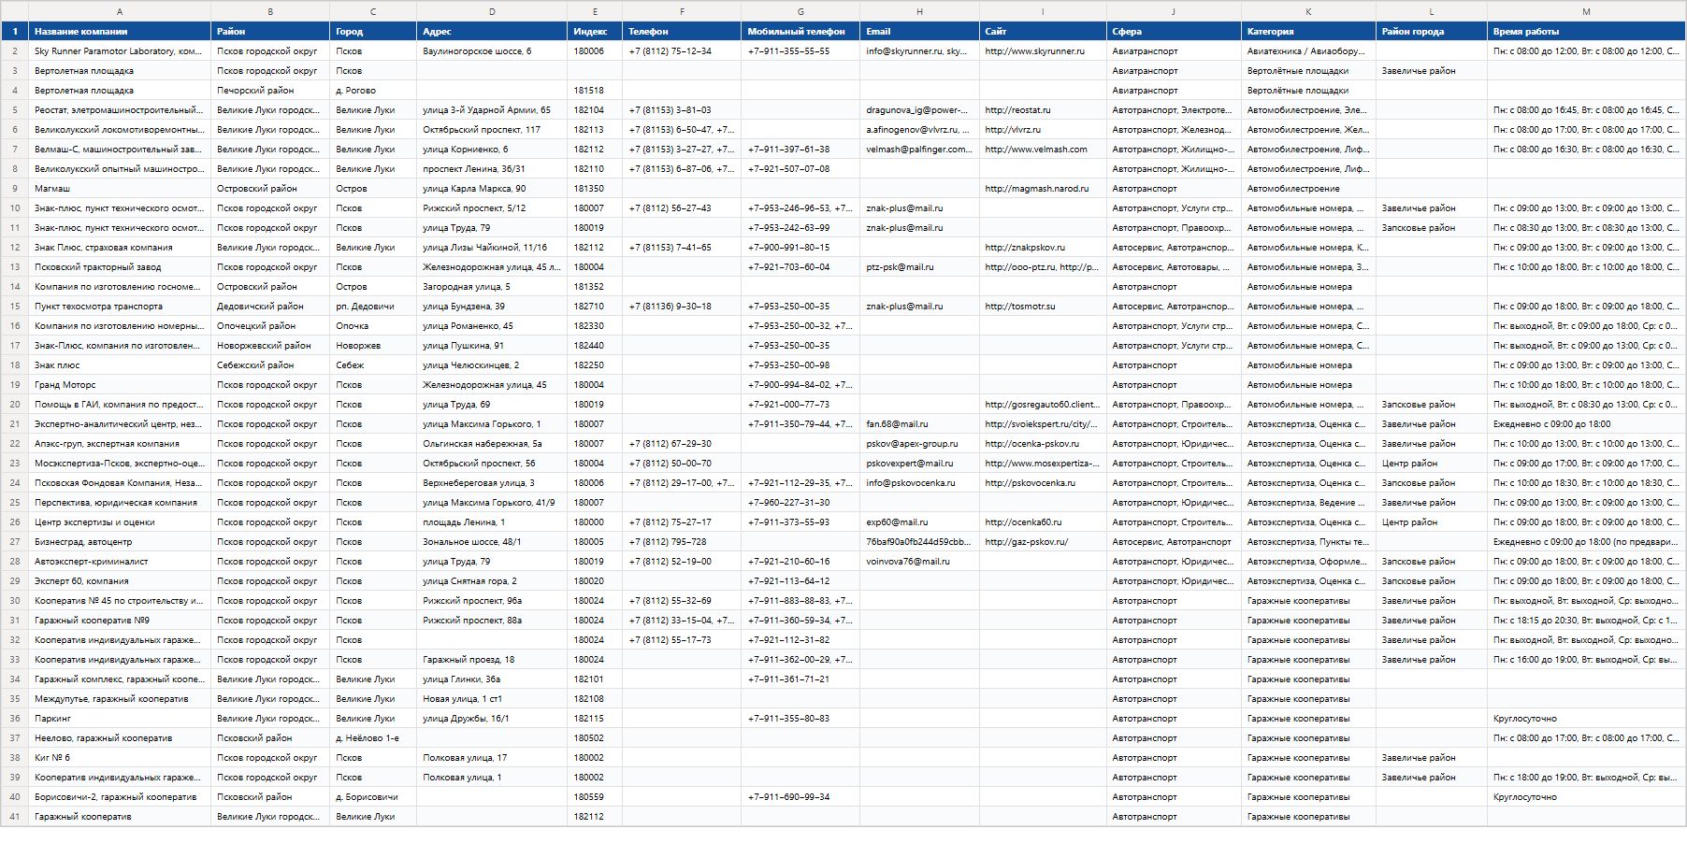Select the 'Ежедневно с 09:00 до 18:00' cell
The width and height of the screenshot is (1687, 843).
point(1586,424)
